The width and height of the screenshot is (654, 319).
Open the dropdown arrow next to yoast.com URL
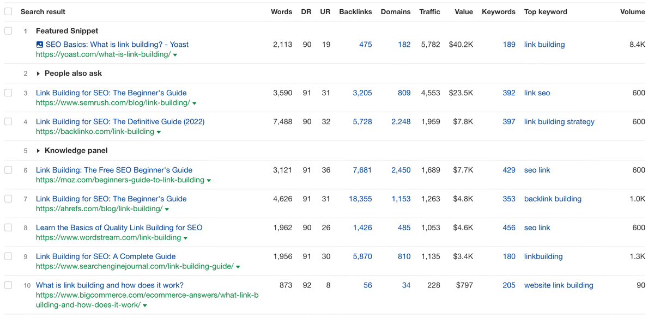(x=175, y=55)
